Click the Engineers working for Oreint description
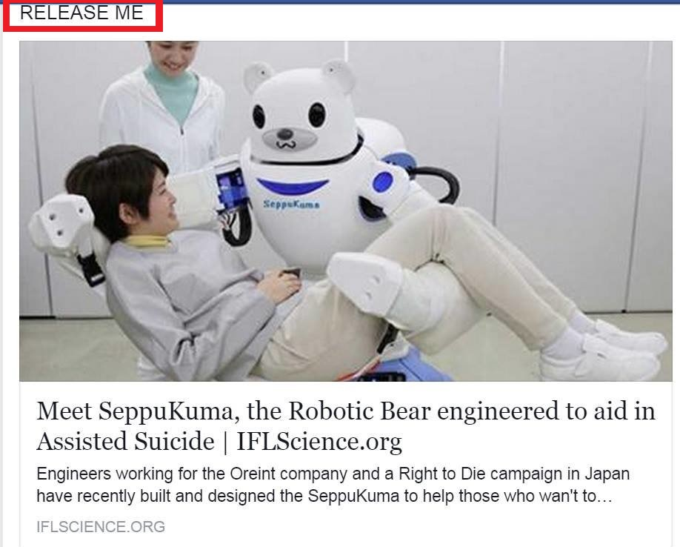Viewport: 680px width, 547px height. [x=333, y=485]
